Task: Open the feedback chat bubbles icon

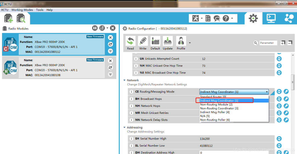Action: pyautogui.click(x=217, y=18)
